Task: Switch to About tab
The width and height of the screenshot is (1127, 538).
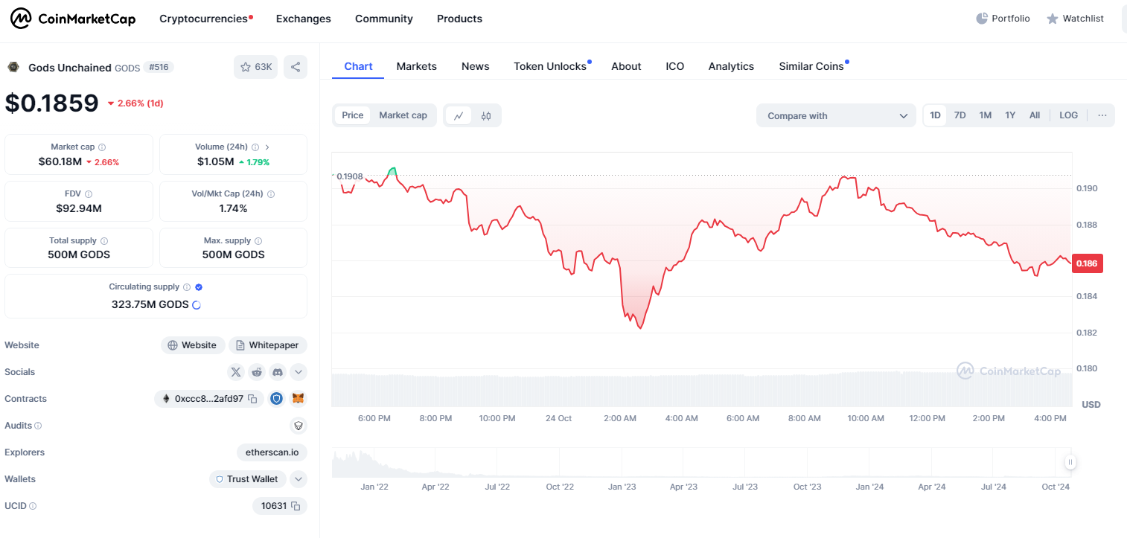Action: tap(626, 66)
